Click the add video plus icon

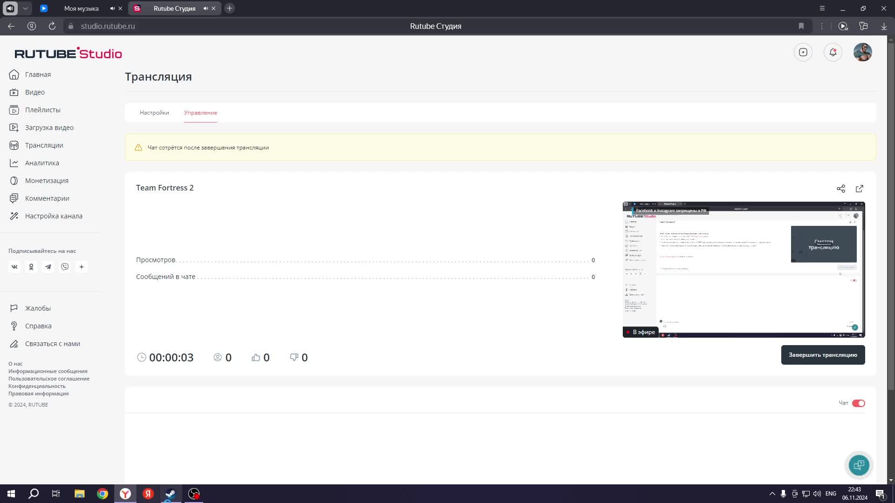803,52
